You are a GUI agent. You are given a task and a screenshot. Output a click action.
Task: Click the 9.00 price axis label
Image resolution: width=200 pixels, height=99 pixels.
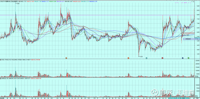[198, 6]
